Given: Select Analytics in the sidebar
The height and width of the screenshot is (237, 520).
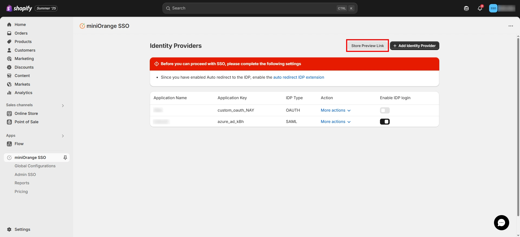Looking at the screenshot, I should (23, 93).
